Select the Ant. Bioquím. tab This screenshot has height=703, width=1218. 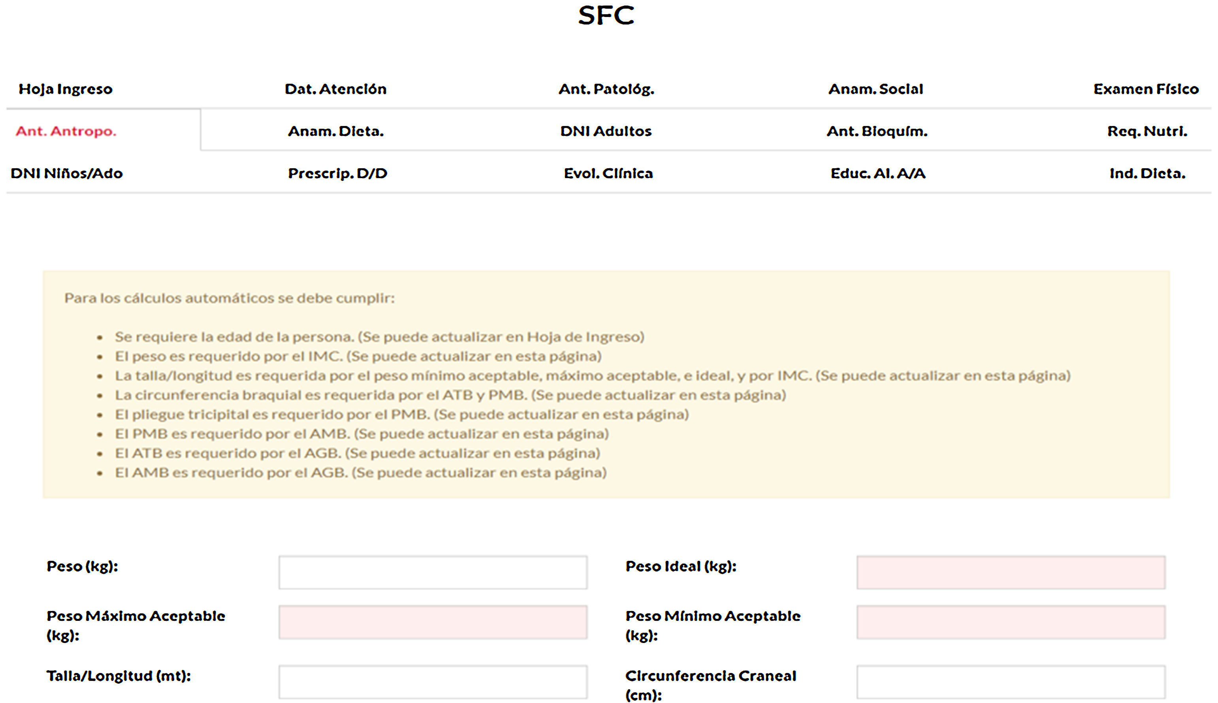(877, 132)
